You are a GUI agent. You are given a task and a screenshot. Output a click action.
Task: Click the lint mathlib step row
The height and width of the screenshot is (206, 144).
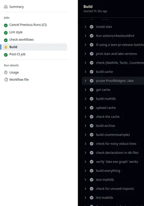(113, 198)
